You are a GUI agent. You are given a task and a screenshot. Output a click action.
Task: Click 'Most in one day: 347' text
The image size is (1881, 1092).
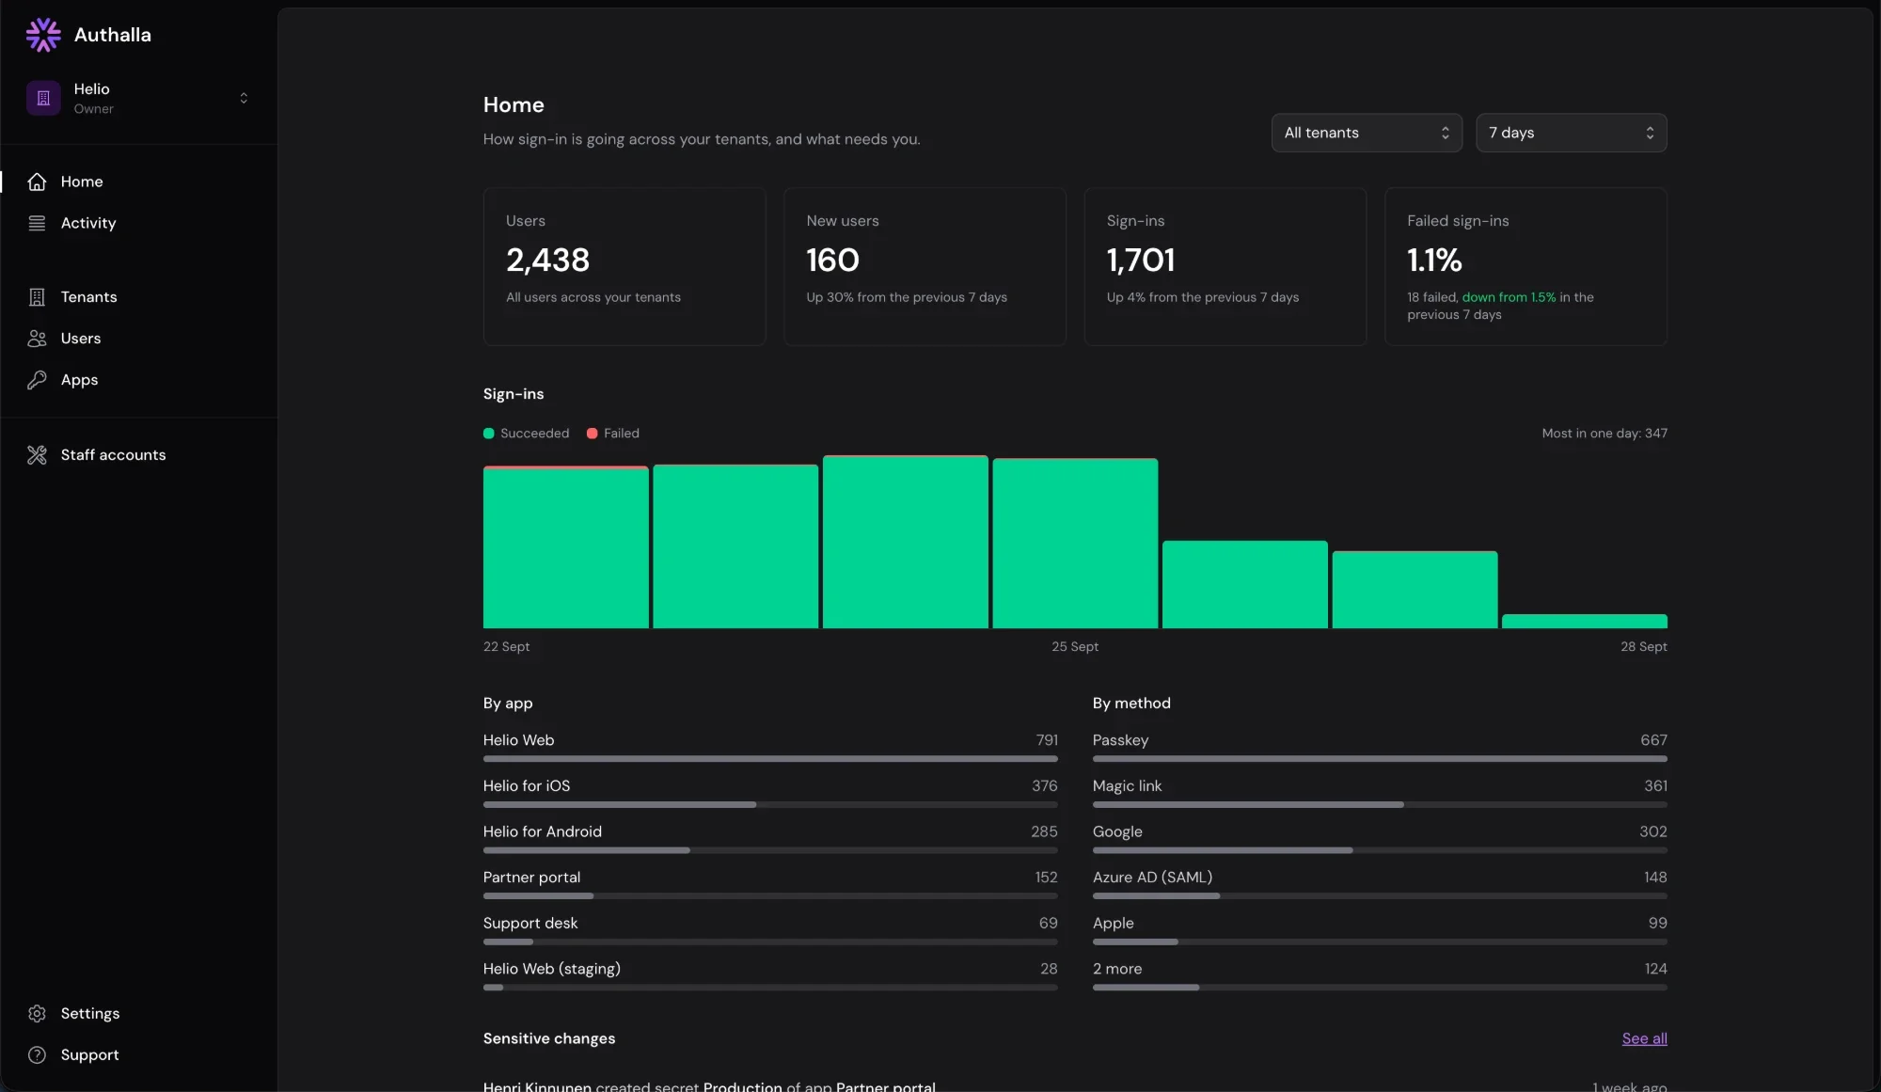[1604, 434]
